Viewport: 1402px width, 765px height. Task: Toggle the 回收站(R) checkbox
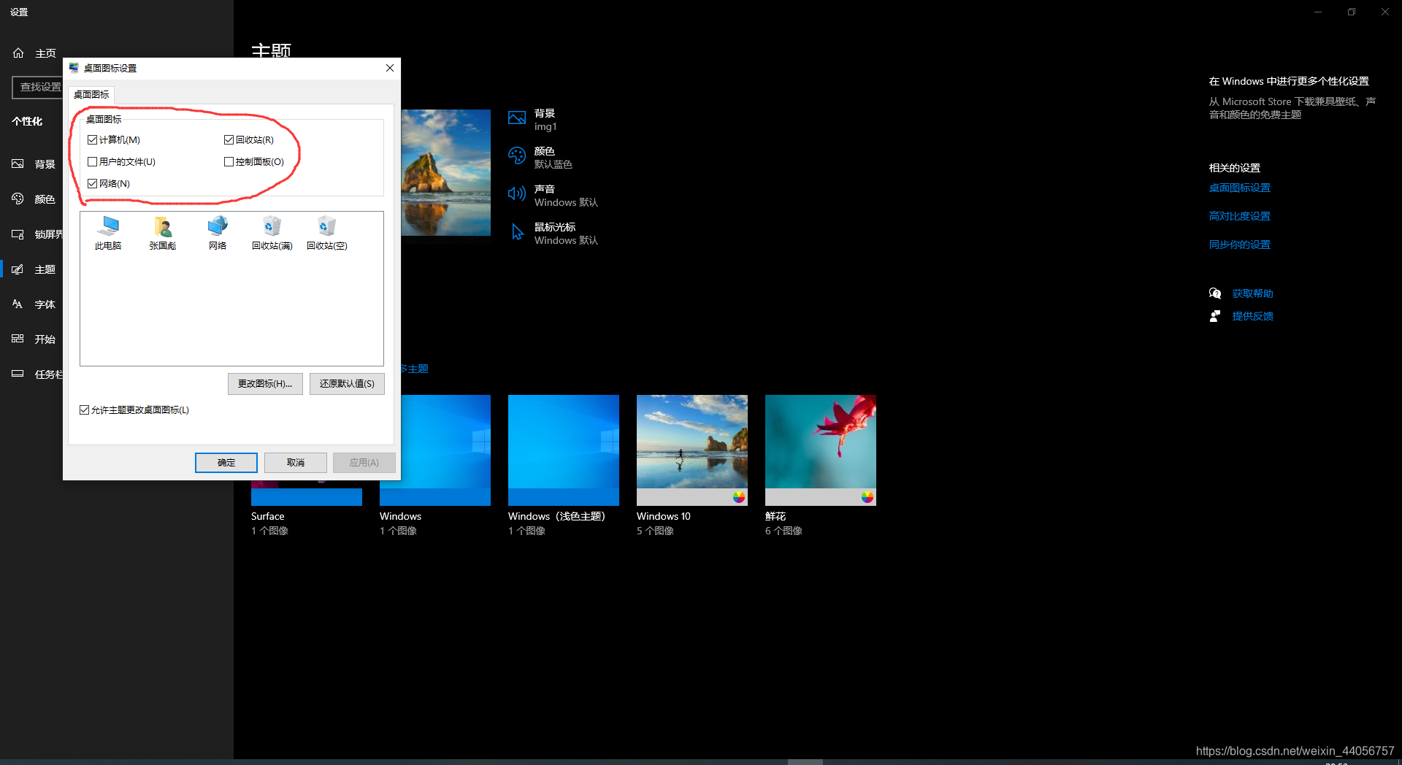click(x=229, y=140)
